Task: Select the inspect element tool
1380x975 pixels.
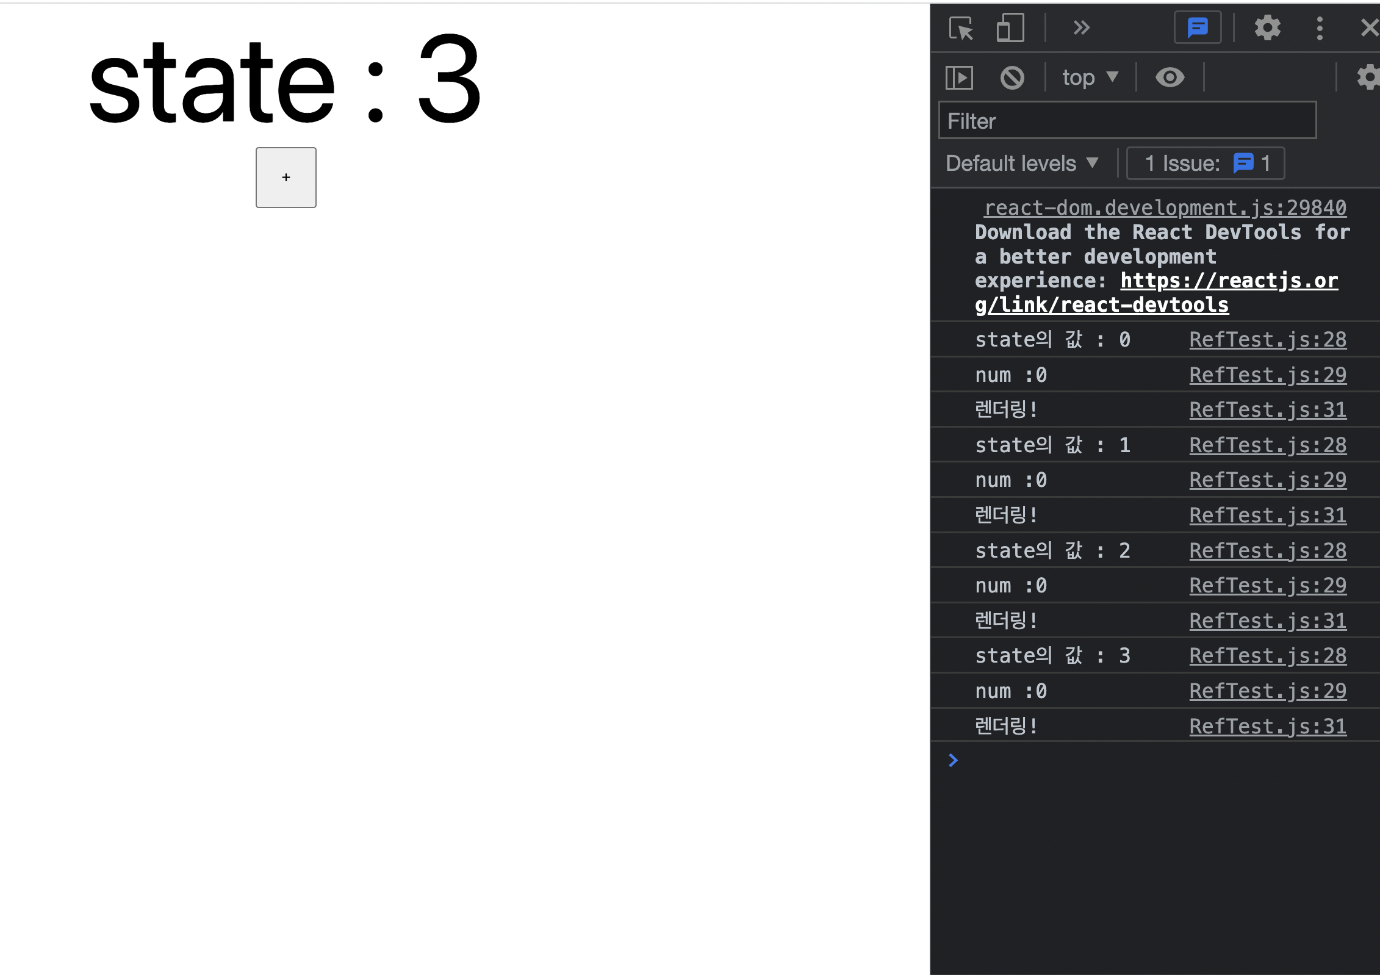Action: coord(962,28)
